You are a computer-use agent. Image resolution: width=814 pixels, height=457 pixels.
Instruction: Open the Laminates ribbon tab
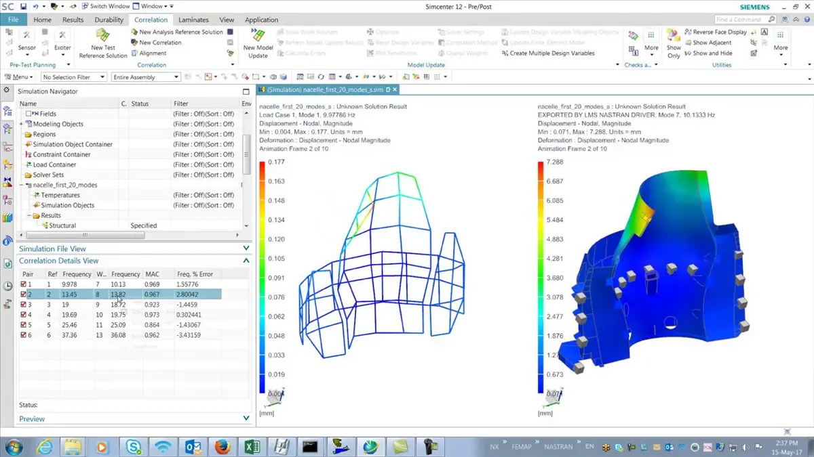(193, 20)
